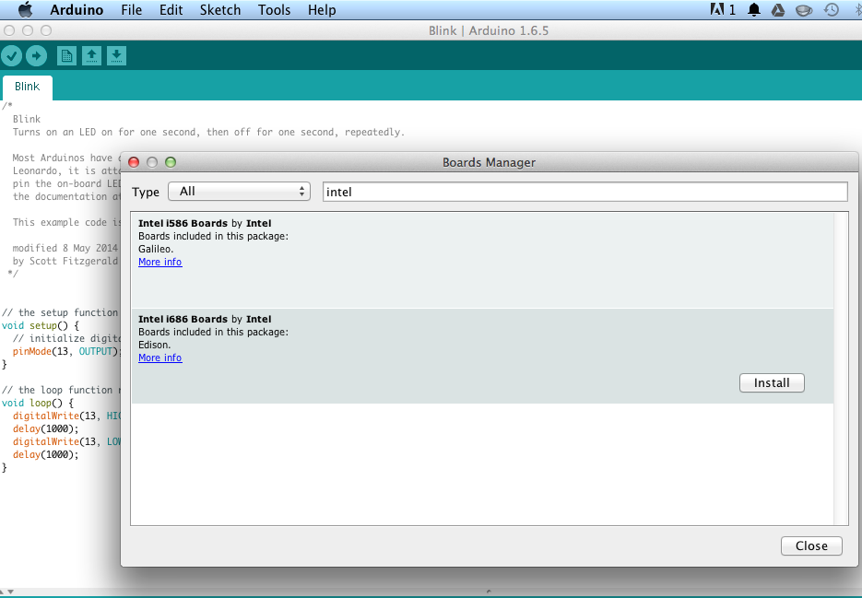
Task: Open the File menu
Action: point(132,10)
